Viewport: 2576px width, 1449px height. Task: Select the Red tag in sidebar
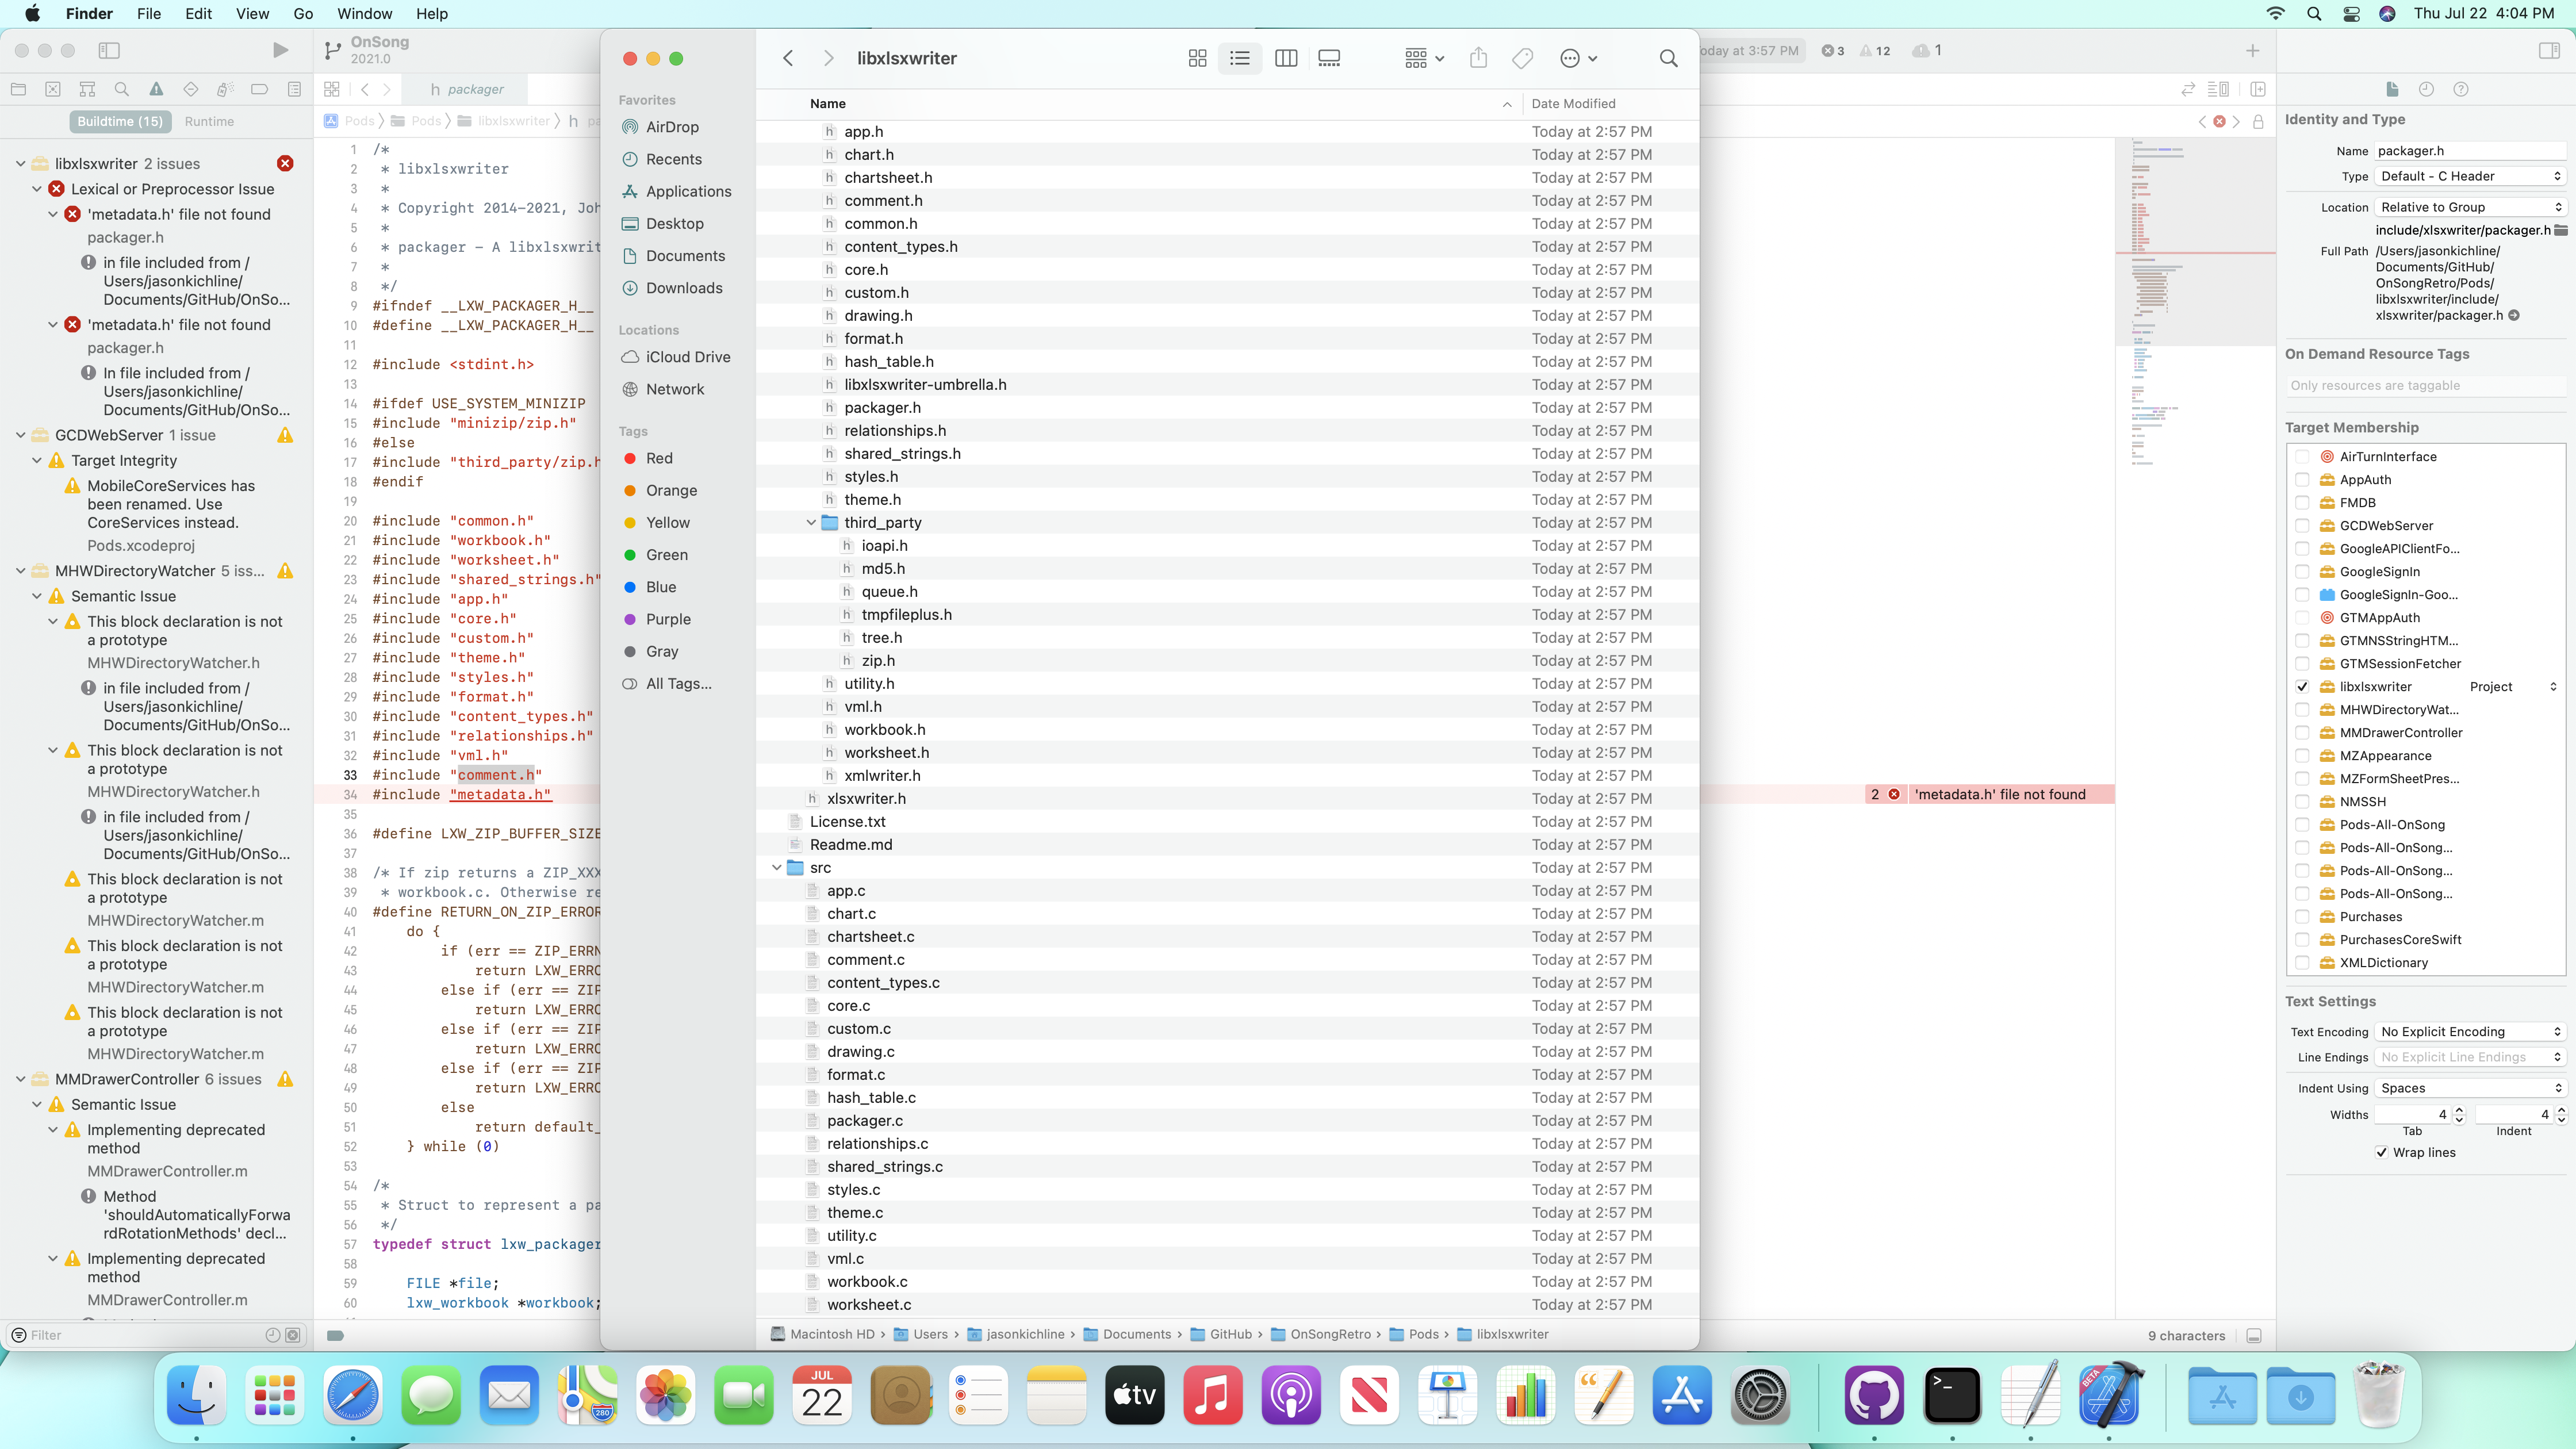coord(659,458)
